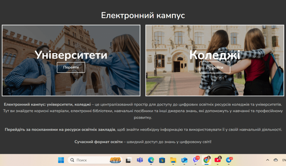Open Task View from the taskbar
Screen dimensions: 286x166
(128, 160)
